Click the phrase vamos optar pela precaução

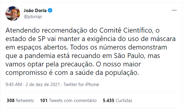pyautogui.click(x=50, y=64)
